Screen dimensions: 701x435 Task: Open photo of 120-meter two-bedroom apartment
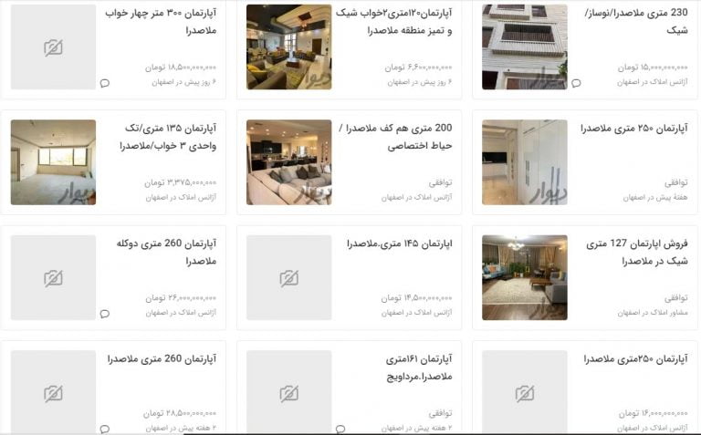(x=288, y=47)
